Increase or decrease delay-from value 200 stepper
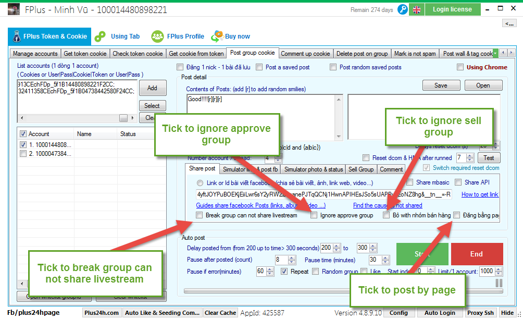 coord(337,248)
